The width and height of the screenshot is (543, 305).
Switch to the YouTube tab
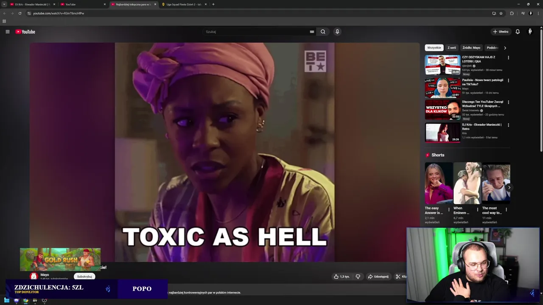click(x=82, y=4)
